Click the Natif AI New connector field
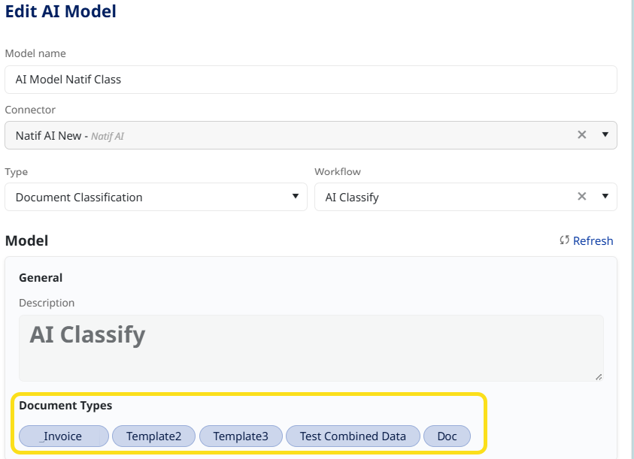634x459 pixels. pos(286,135)
